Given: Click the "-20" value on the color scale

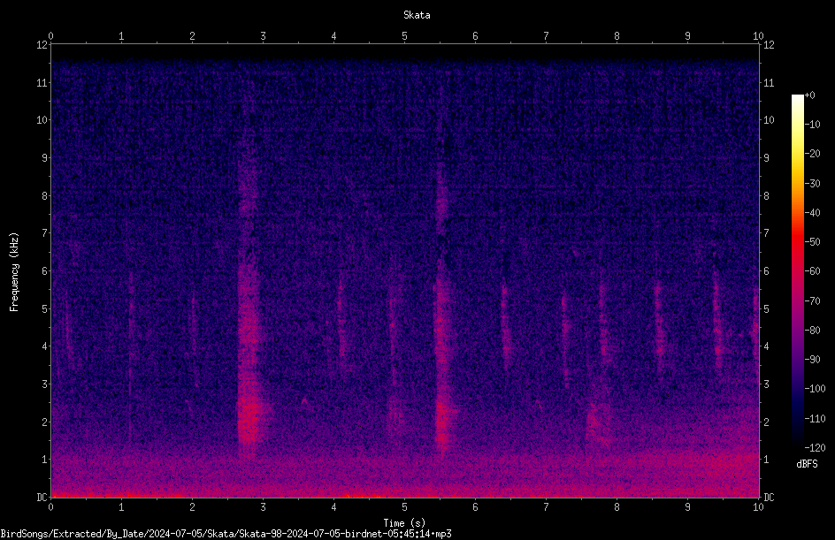Looking at the screenshot, I should 813,154.
